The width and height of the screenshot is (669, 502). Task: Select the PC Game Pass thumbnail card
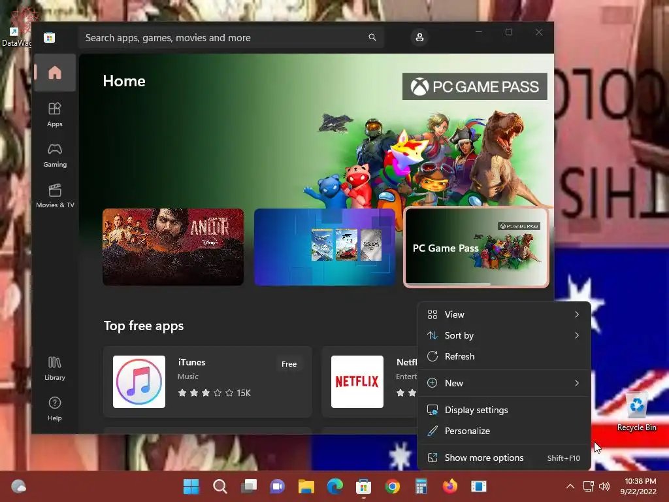click(476, 246)
